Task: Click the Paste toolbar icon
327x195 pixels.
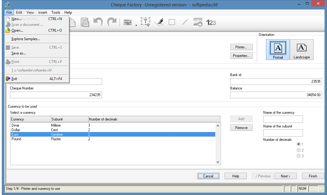Action: coord(85,22)
